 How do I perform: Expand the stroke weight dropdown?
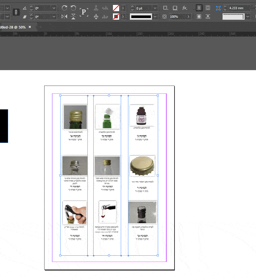point(155,8)
